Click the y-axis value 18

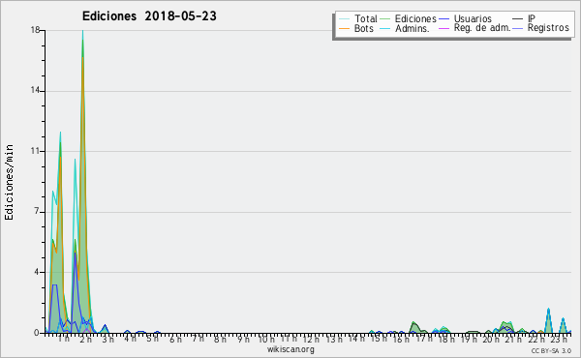[35, 30]
